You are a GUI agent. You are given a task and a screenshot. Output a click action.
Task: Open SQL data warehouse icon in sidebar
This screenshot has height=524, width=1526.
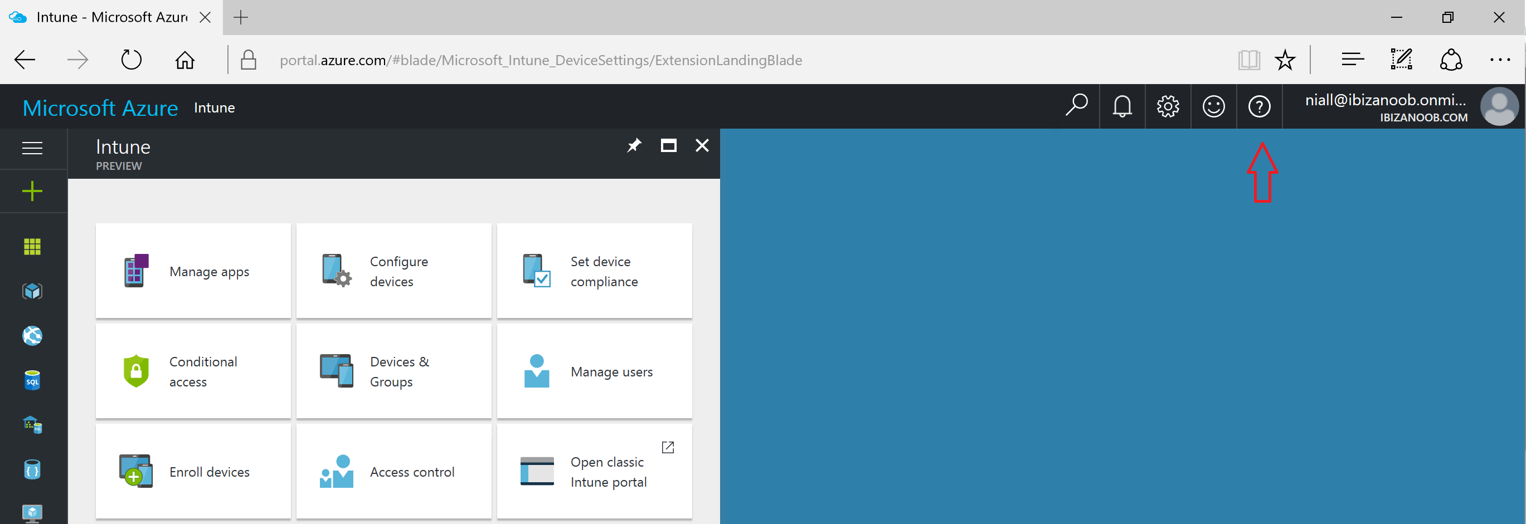(32, 425)
